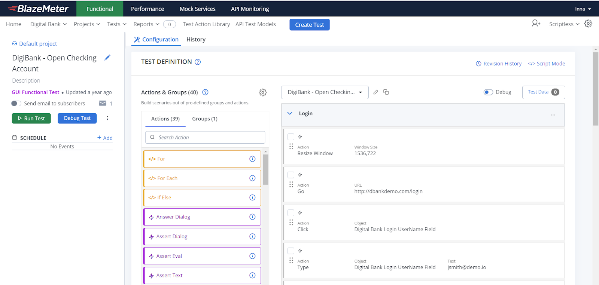Open the invite user icon
The width and height of the screenshot is (599, 285).
click(536, 24)
